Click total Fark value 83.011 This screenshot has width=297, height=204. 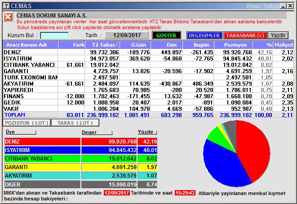75,115
